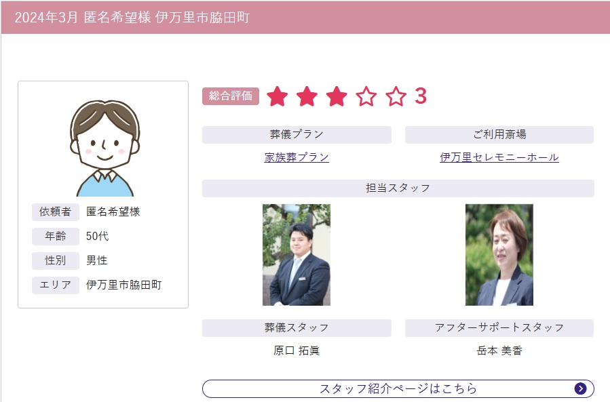The height and width of the screenshot is (402, 610).
Task: Click the スタッフ紹介ページはこちら button
Action: 398,388
